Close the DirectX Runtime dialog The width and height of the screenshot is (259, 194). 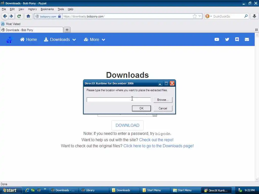(172, 83)
